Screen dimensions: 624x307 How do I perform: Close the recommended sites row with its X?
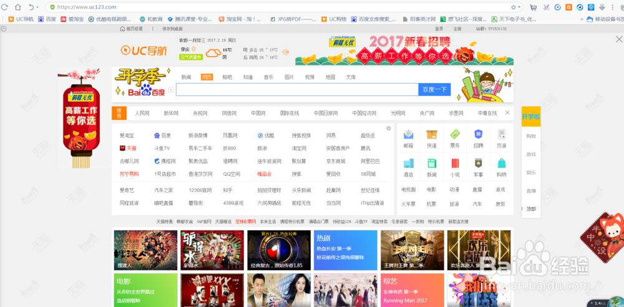(x=507, y=113)
